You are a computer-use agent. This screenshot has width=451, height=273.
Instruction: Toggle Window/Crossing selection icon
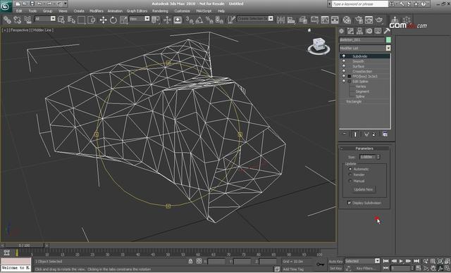coord(92,20)
